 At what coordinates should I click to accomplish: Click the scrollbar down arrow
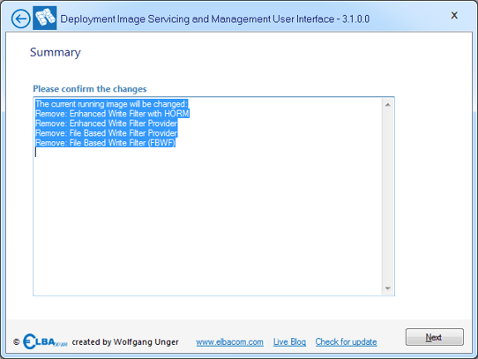tap(388, 288)
